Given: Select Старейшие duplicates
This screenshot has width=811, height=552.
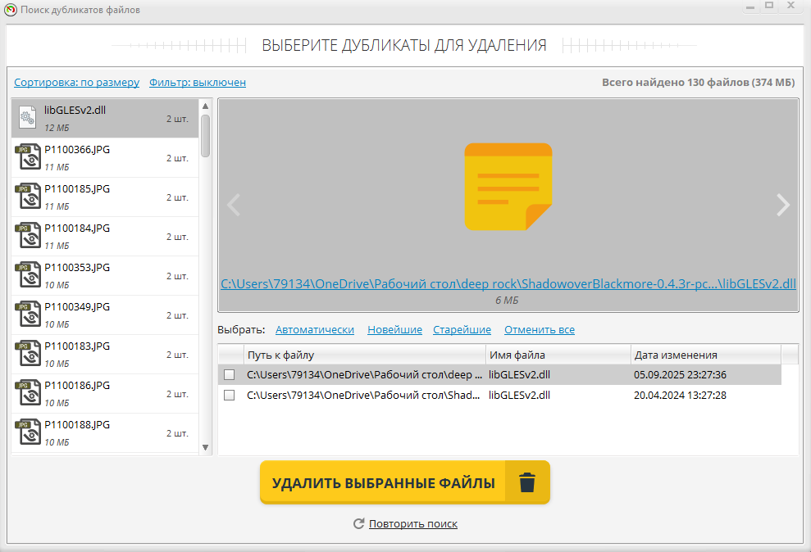Looking at the screenshot, I should 462,329.
